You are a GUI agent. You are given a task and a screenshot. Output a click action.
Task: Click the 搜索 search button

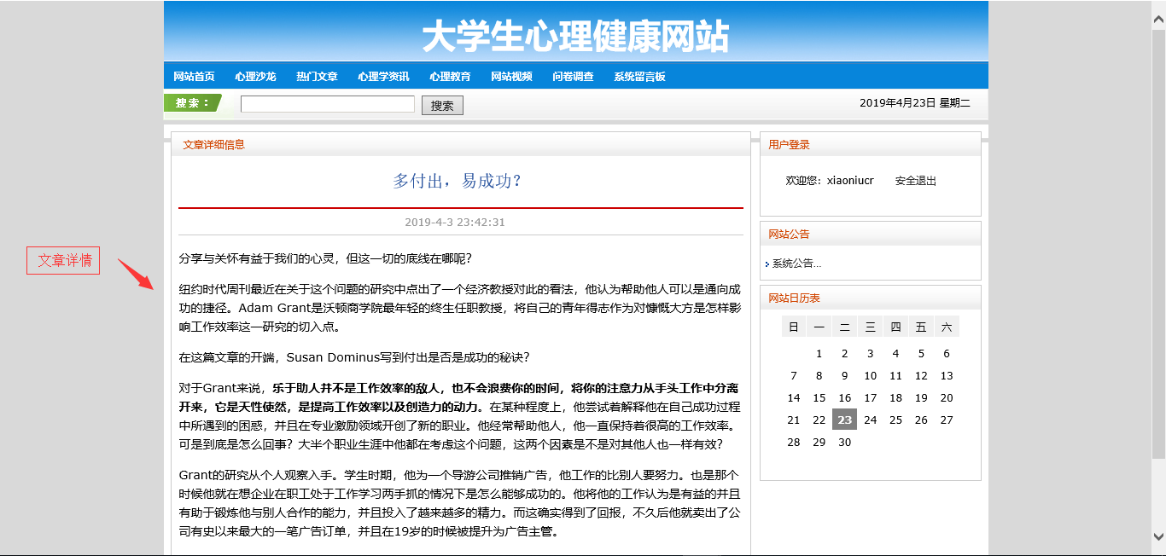coord(442,106)
